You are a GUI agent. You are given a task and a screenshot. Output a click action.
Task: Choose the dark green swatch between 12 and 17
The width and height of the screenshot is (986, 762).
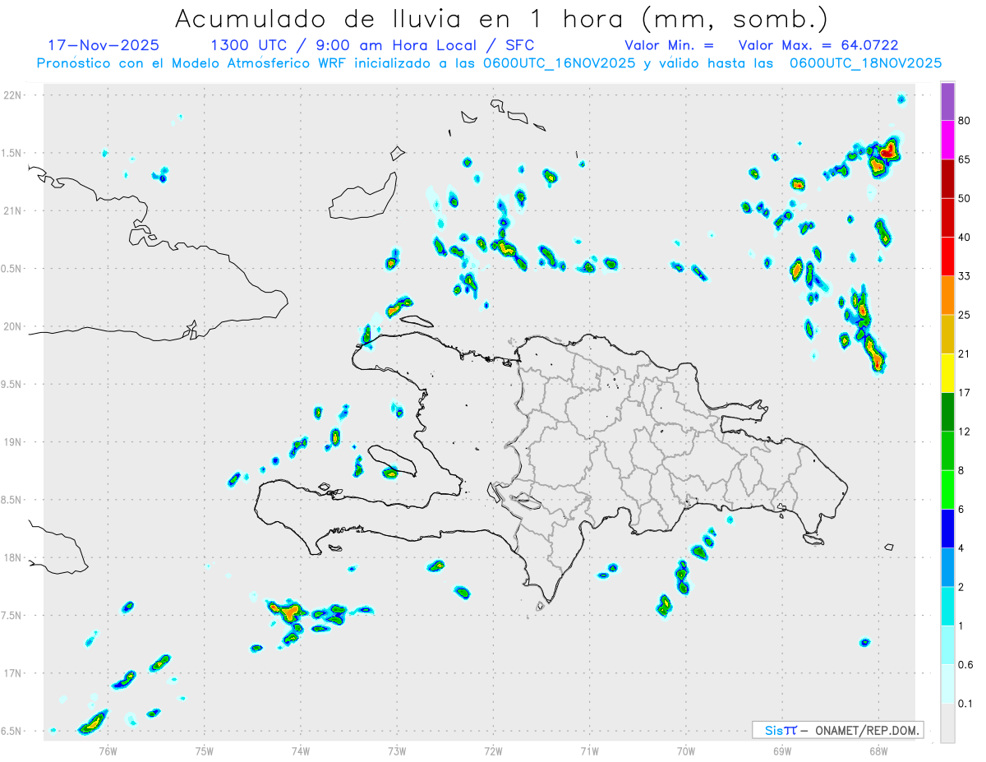[947, 412]
